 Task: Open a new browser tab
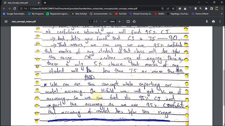click(45, 3)
